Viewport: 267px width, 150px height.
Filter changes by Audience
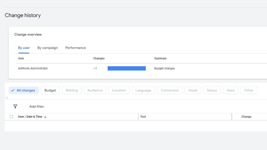click(95, 90)
